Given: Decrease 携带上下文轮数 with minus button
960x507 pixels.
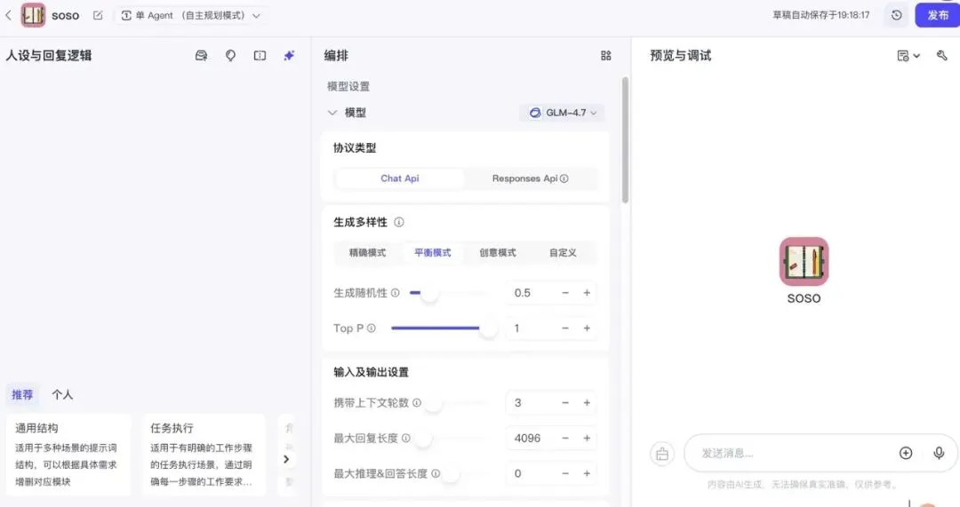Looking at the screenshot, I should point(565,403).
